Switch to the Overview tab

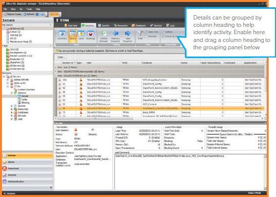(x=71, y=25)
